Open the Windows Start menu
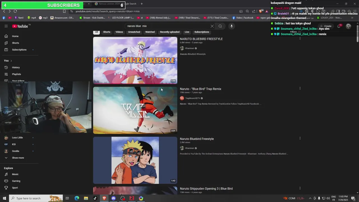The width and height of the screenshot is (359, 202). pos(4,198)
